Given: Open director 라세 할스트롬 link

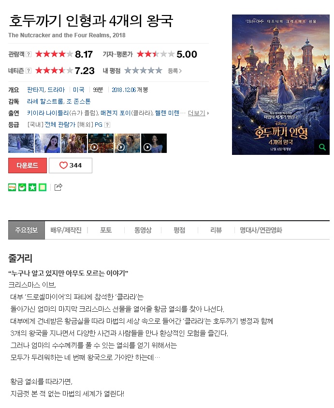Looking at the screenshot, I should click(x=45, y=102).
